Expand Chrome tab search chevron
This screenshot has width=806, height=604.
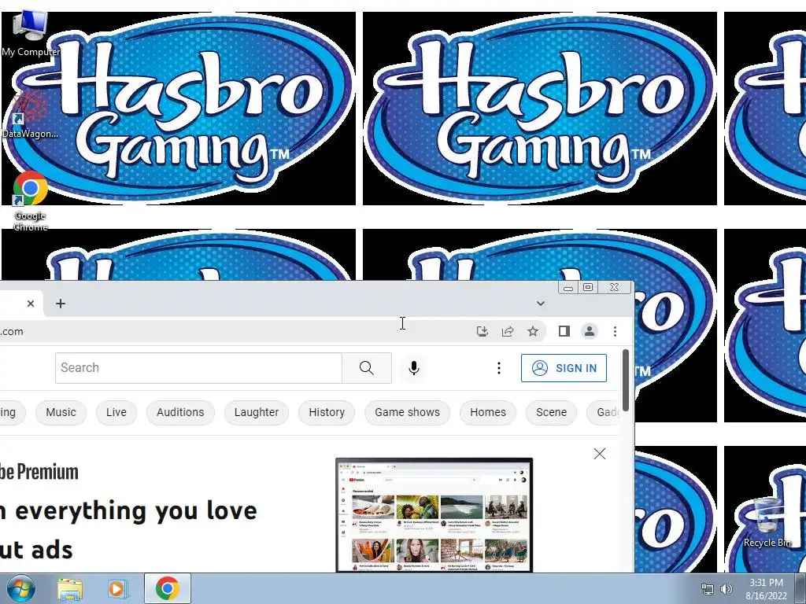click(540, 304)
